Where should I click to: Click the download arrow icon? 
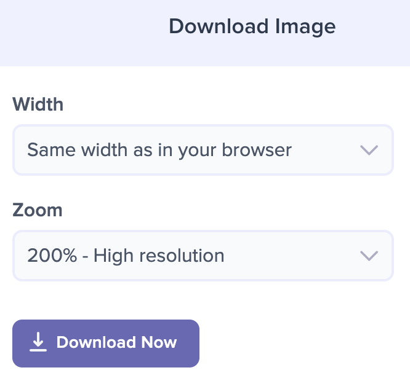click(38, 342)
